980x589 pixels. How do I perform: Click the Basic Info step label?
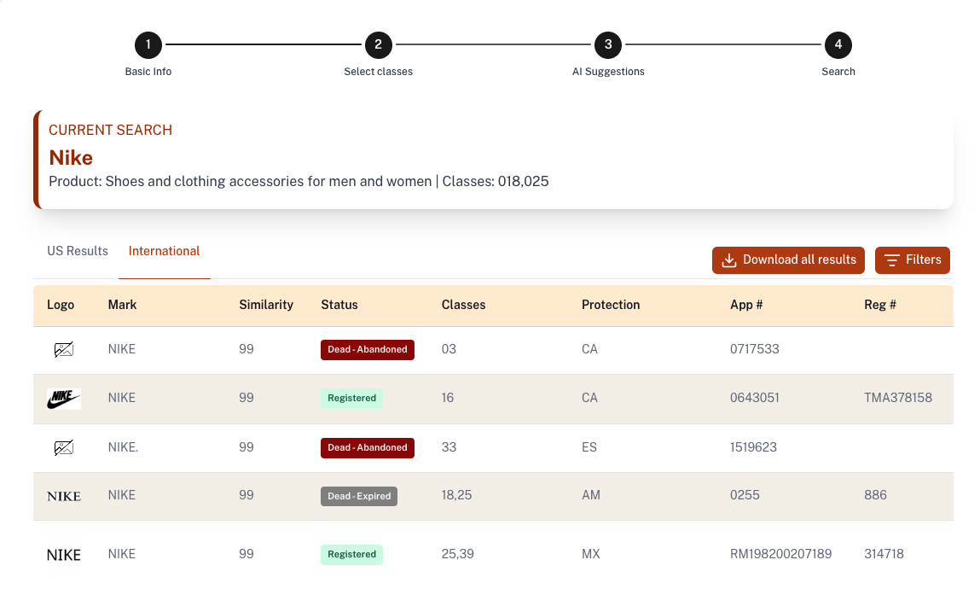pyautogui.click(x=148, y=72)
